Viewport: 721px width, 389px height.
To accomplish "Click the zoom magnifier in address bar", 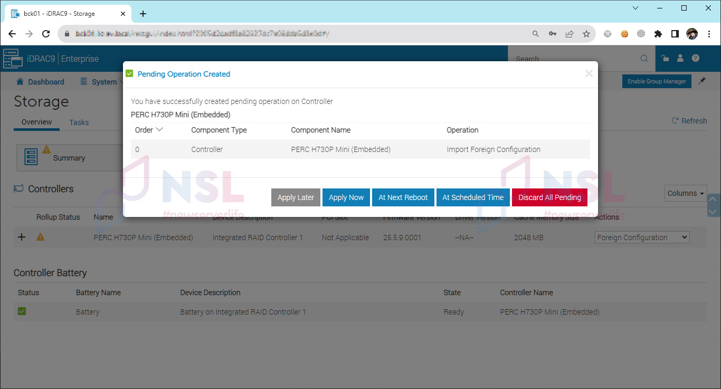I will coord(535,34).
